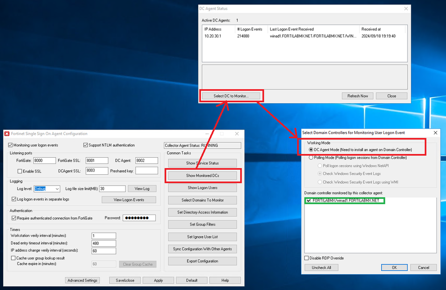
Task: Click Export Configuration button
Action: click(203, 261)
